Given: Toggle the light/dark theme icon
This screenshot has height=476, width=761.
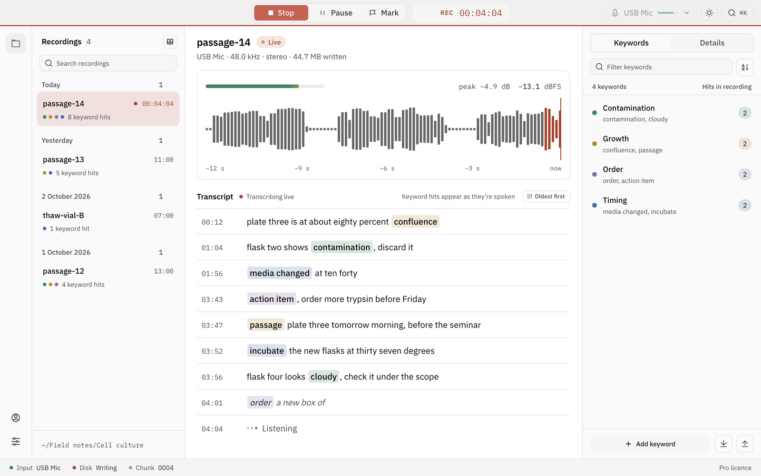Looking at the screenshot, I should click(709, 13).
